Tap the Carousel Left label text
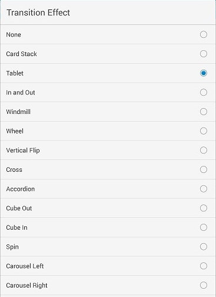 point(25,266)
